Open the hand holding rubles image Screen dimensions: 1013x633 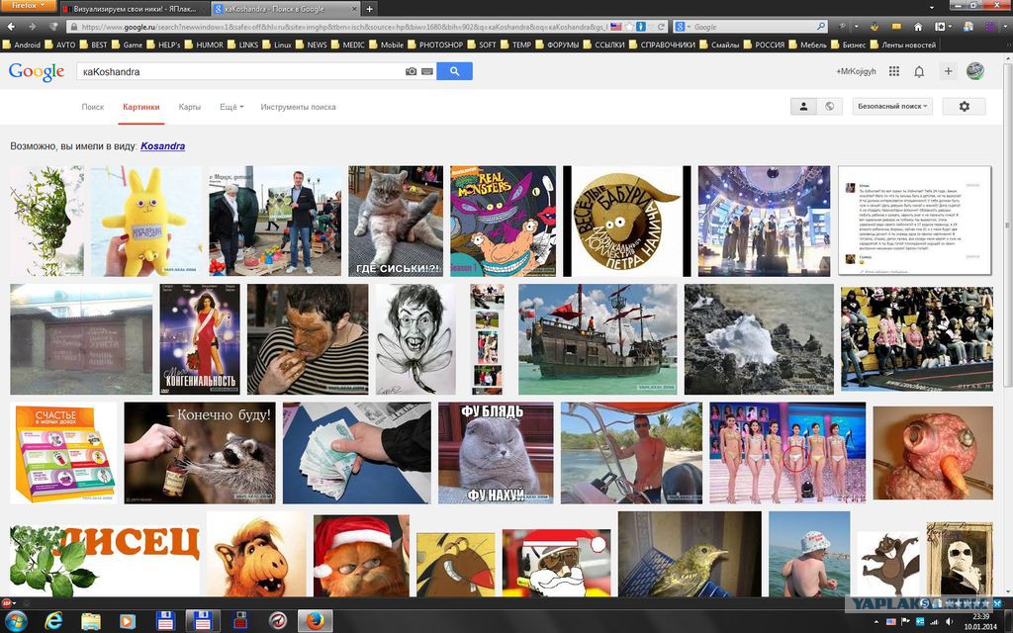(356, 453)
